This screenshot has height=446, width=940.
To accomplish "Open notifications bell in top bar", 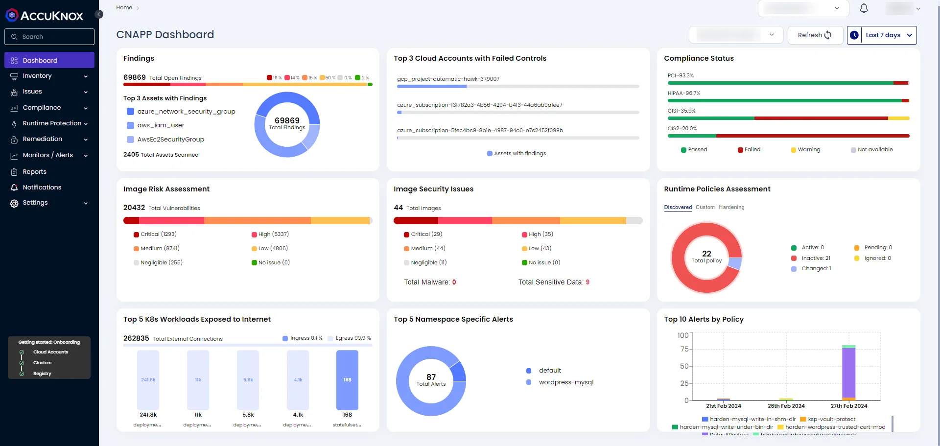I will pos(864,8).
